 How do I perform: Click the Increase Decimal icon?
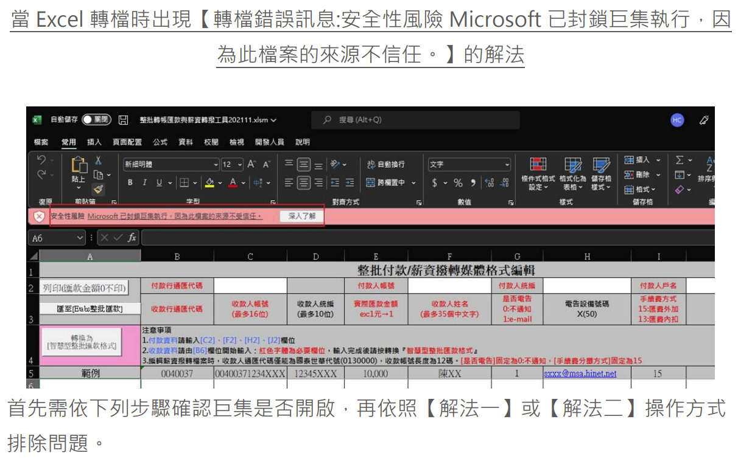point(489,182)
